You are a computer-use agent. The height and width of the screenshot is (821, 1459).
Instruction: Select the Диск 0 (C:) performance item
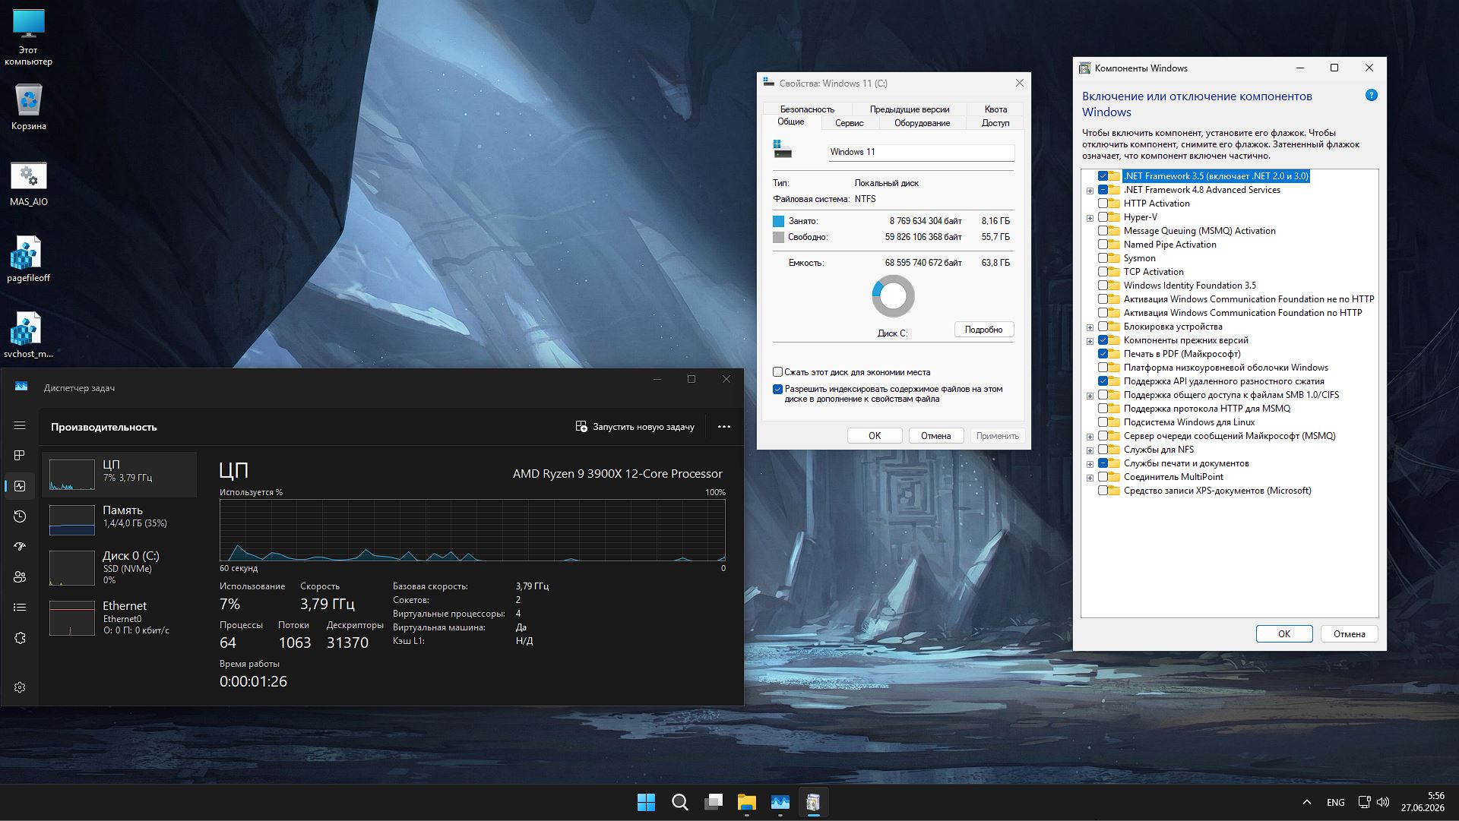[119, 568]
